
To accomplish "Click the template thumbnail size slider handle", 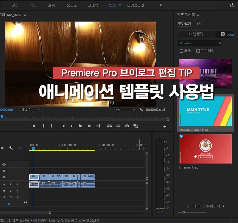I will (x=184, y=212).
